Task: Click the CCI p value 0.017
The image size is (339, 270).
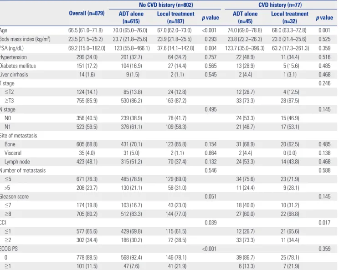Action: (x=324, y=223)
